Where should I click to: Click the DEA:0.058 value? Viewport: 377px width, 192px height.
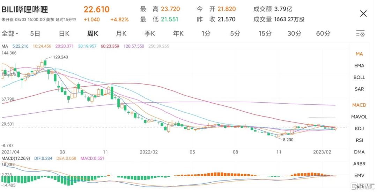[x=66, y=159]
